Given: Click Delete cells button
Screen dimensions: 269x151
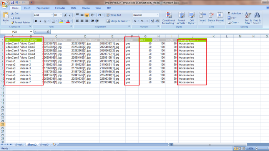Looking at the screenshot, I should [211, 18].
